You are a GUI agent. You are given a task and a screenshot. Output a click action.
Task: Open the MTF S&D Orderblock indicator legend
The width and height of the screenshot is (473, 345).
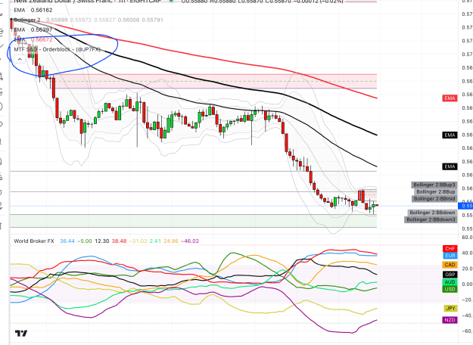click(57, 49)
